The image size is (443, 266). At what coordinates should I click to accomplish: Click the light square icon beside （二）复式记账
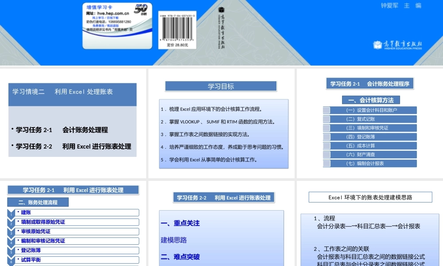click(x=327, y=118)
